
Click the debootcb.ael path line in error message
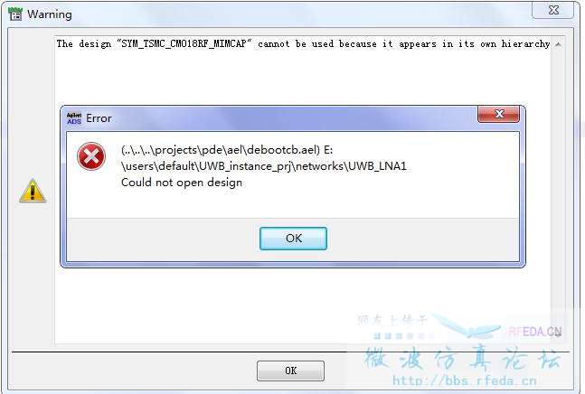tap(227, 150)
